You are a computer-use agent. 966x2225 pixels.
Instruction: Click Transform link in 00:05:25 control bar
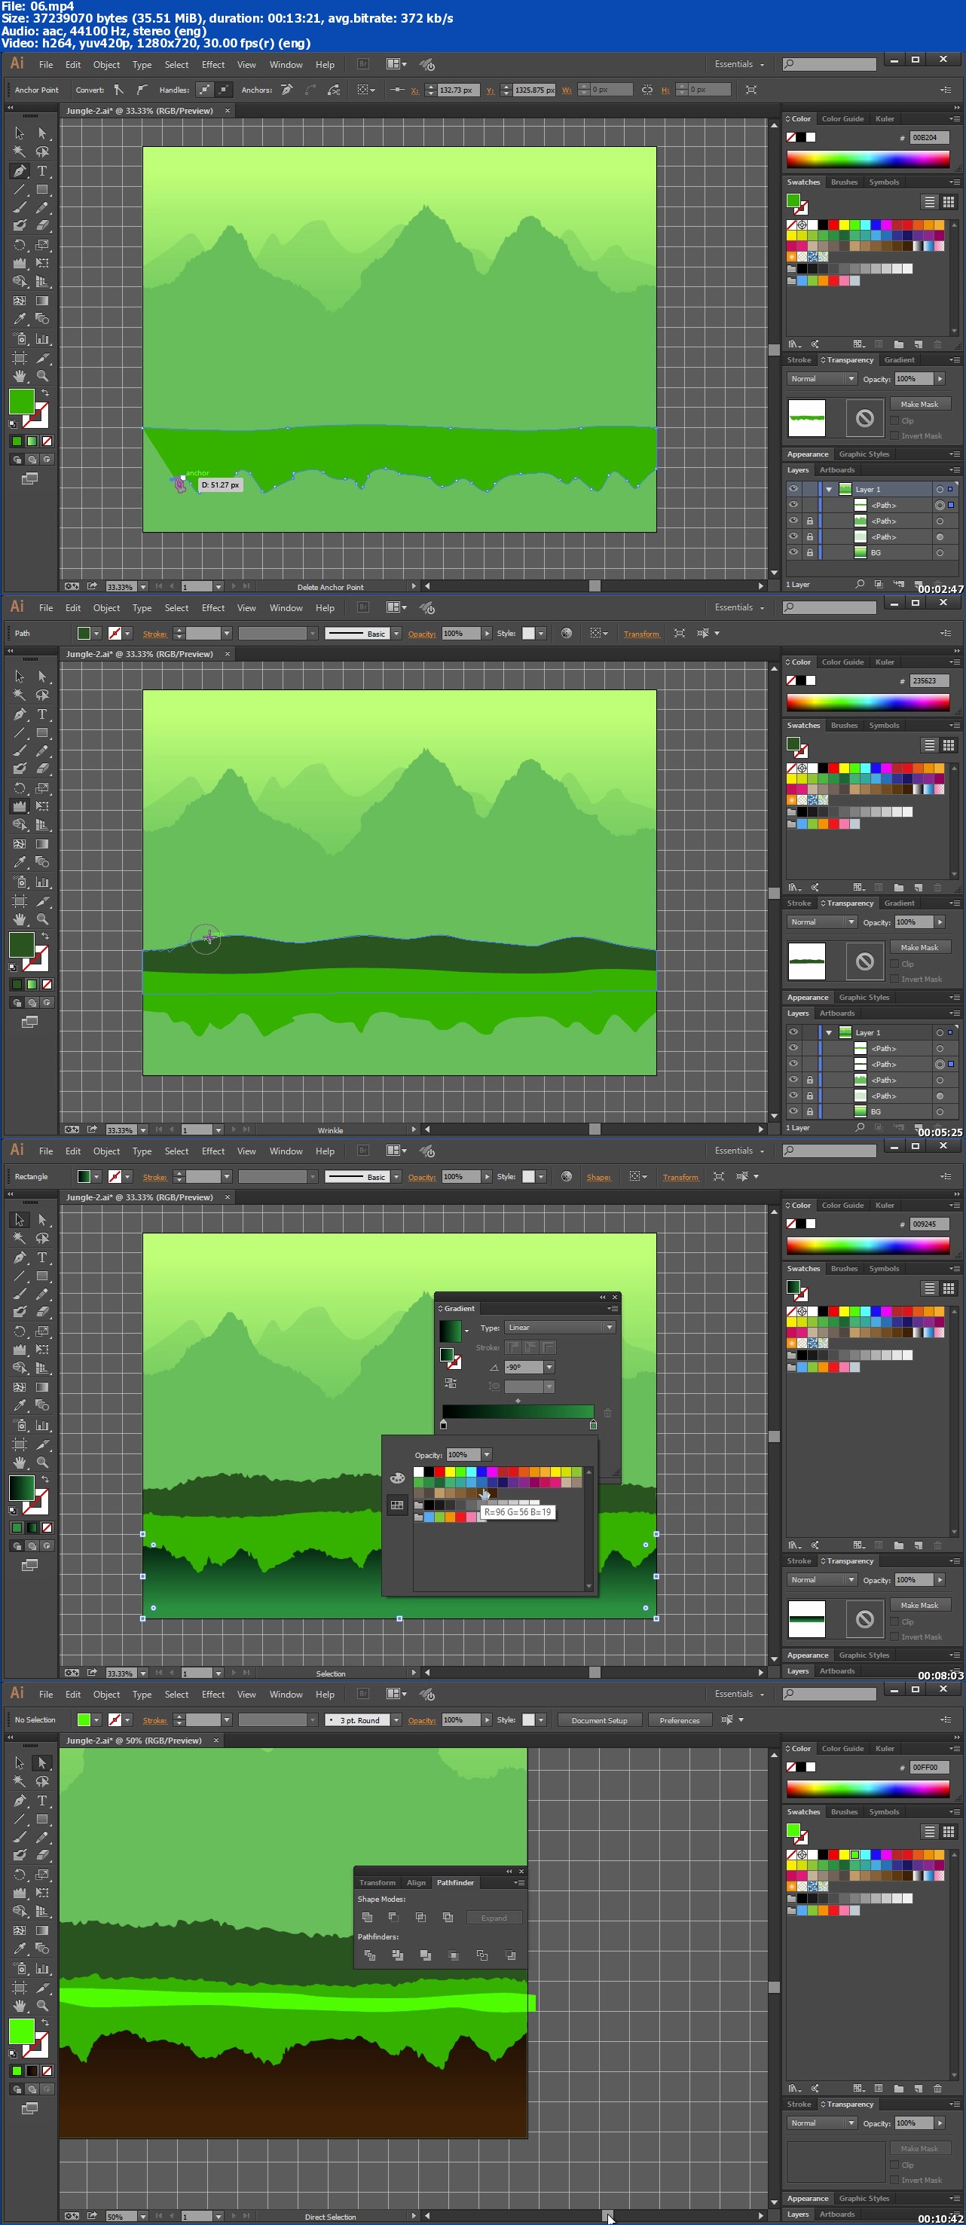(641, 634)
